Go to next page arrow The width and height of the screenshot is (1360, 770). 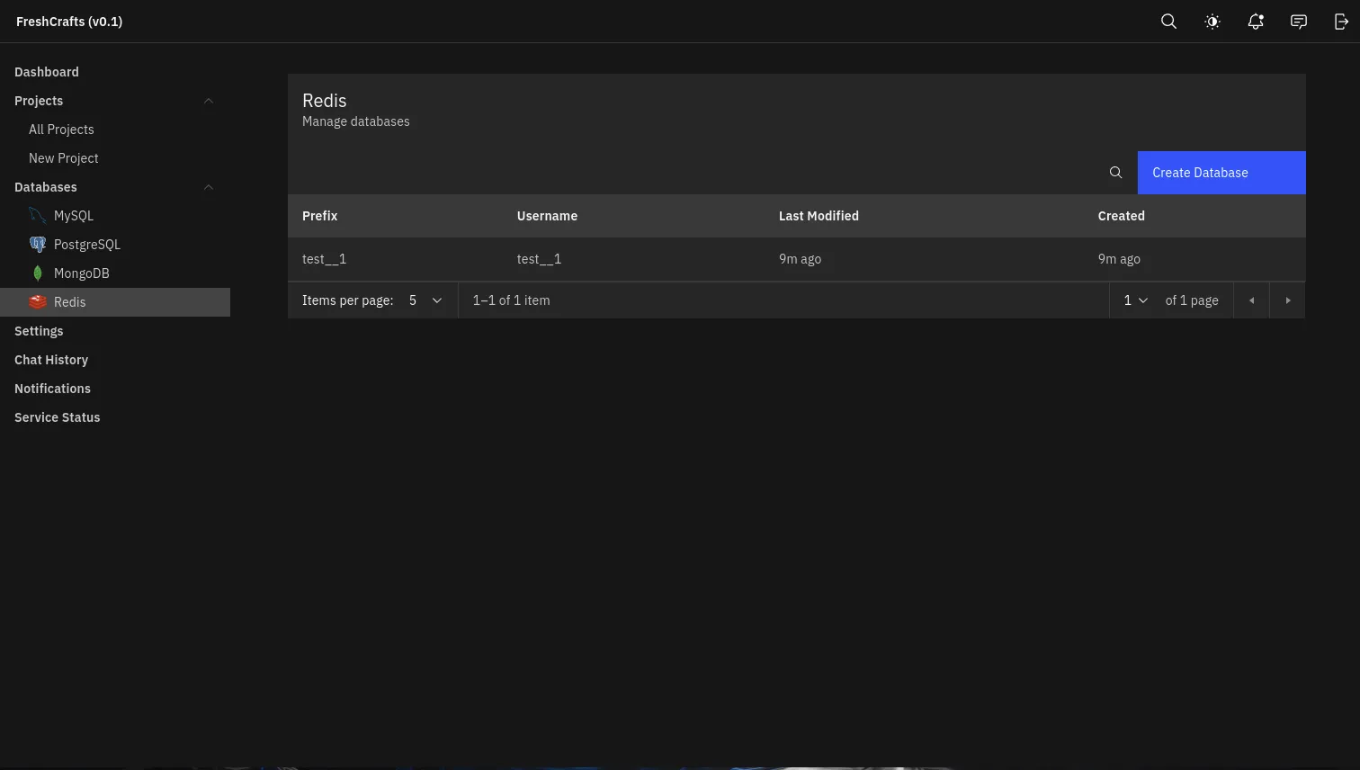pos(1287,300)
